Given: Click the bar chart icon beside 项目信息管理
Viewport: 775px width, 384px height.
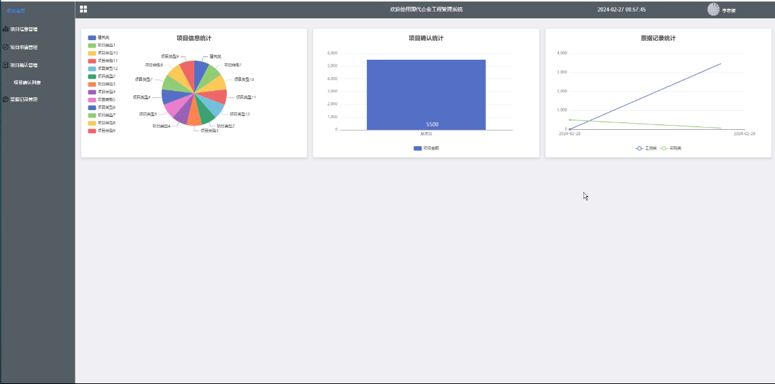Looking at the screenshot, I should [5, 29].
